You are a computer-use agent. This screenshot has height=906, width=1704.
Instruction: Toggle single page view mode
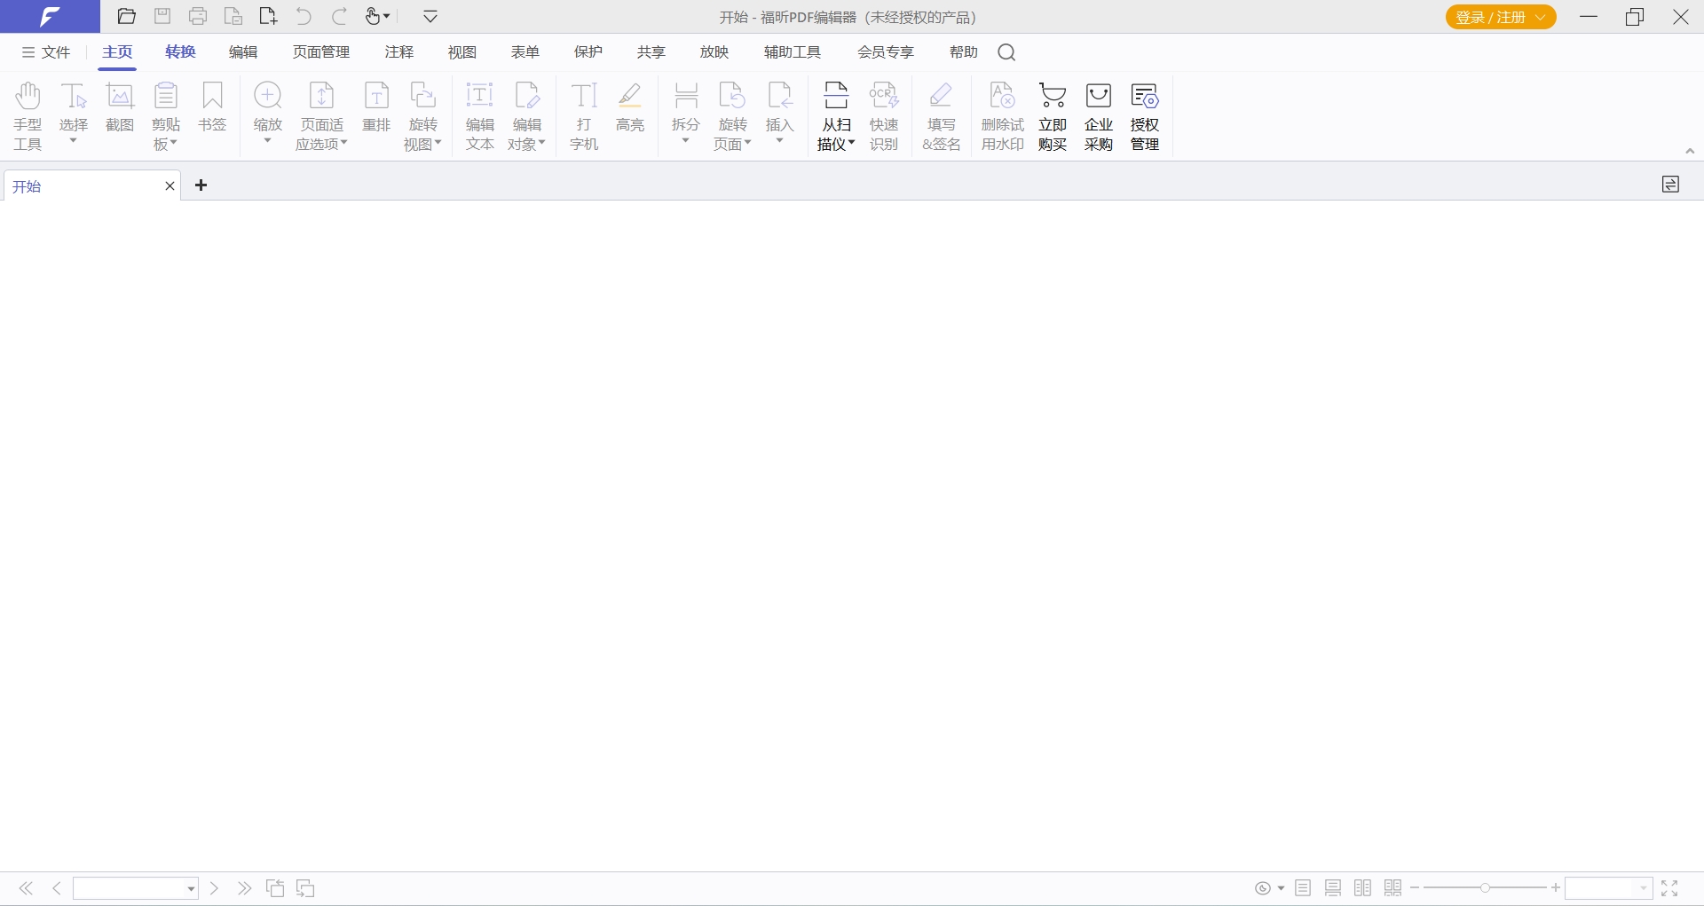click(1303, 888)
